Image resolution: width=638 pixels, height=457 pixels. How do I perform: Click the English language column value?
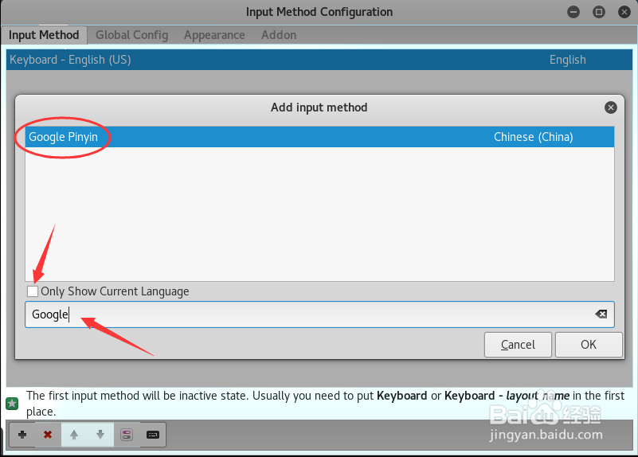tap(568, 60)
